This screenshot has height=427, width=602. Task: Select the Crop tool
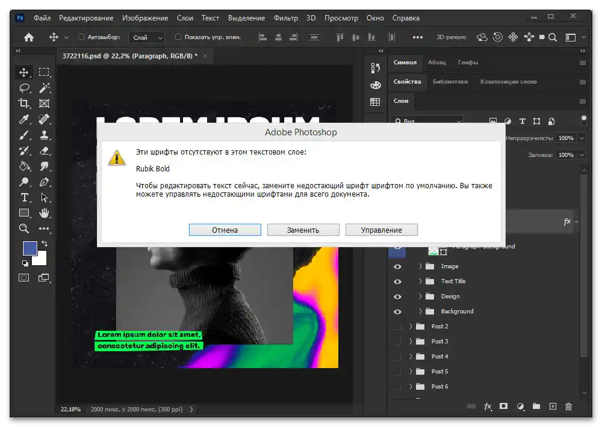pyautogui.click(x=24, y=103)
